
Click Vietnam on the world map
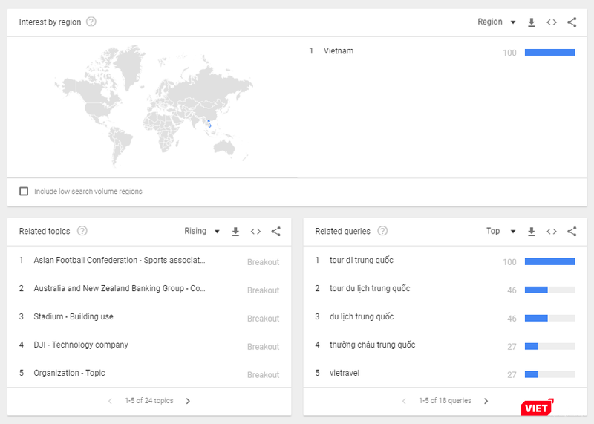[209, 123]
